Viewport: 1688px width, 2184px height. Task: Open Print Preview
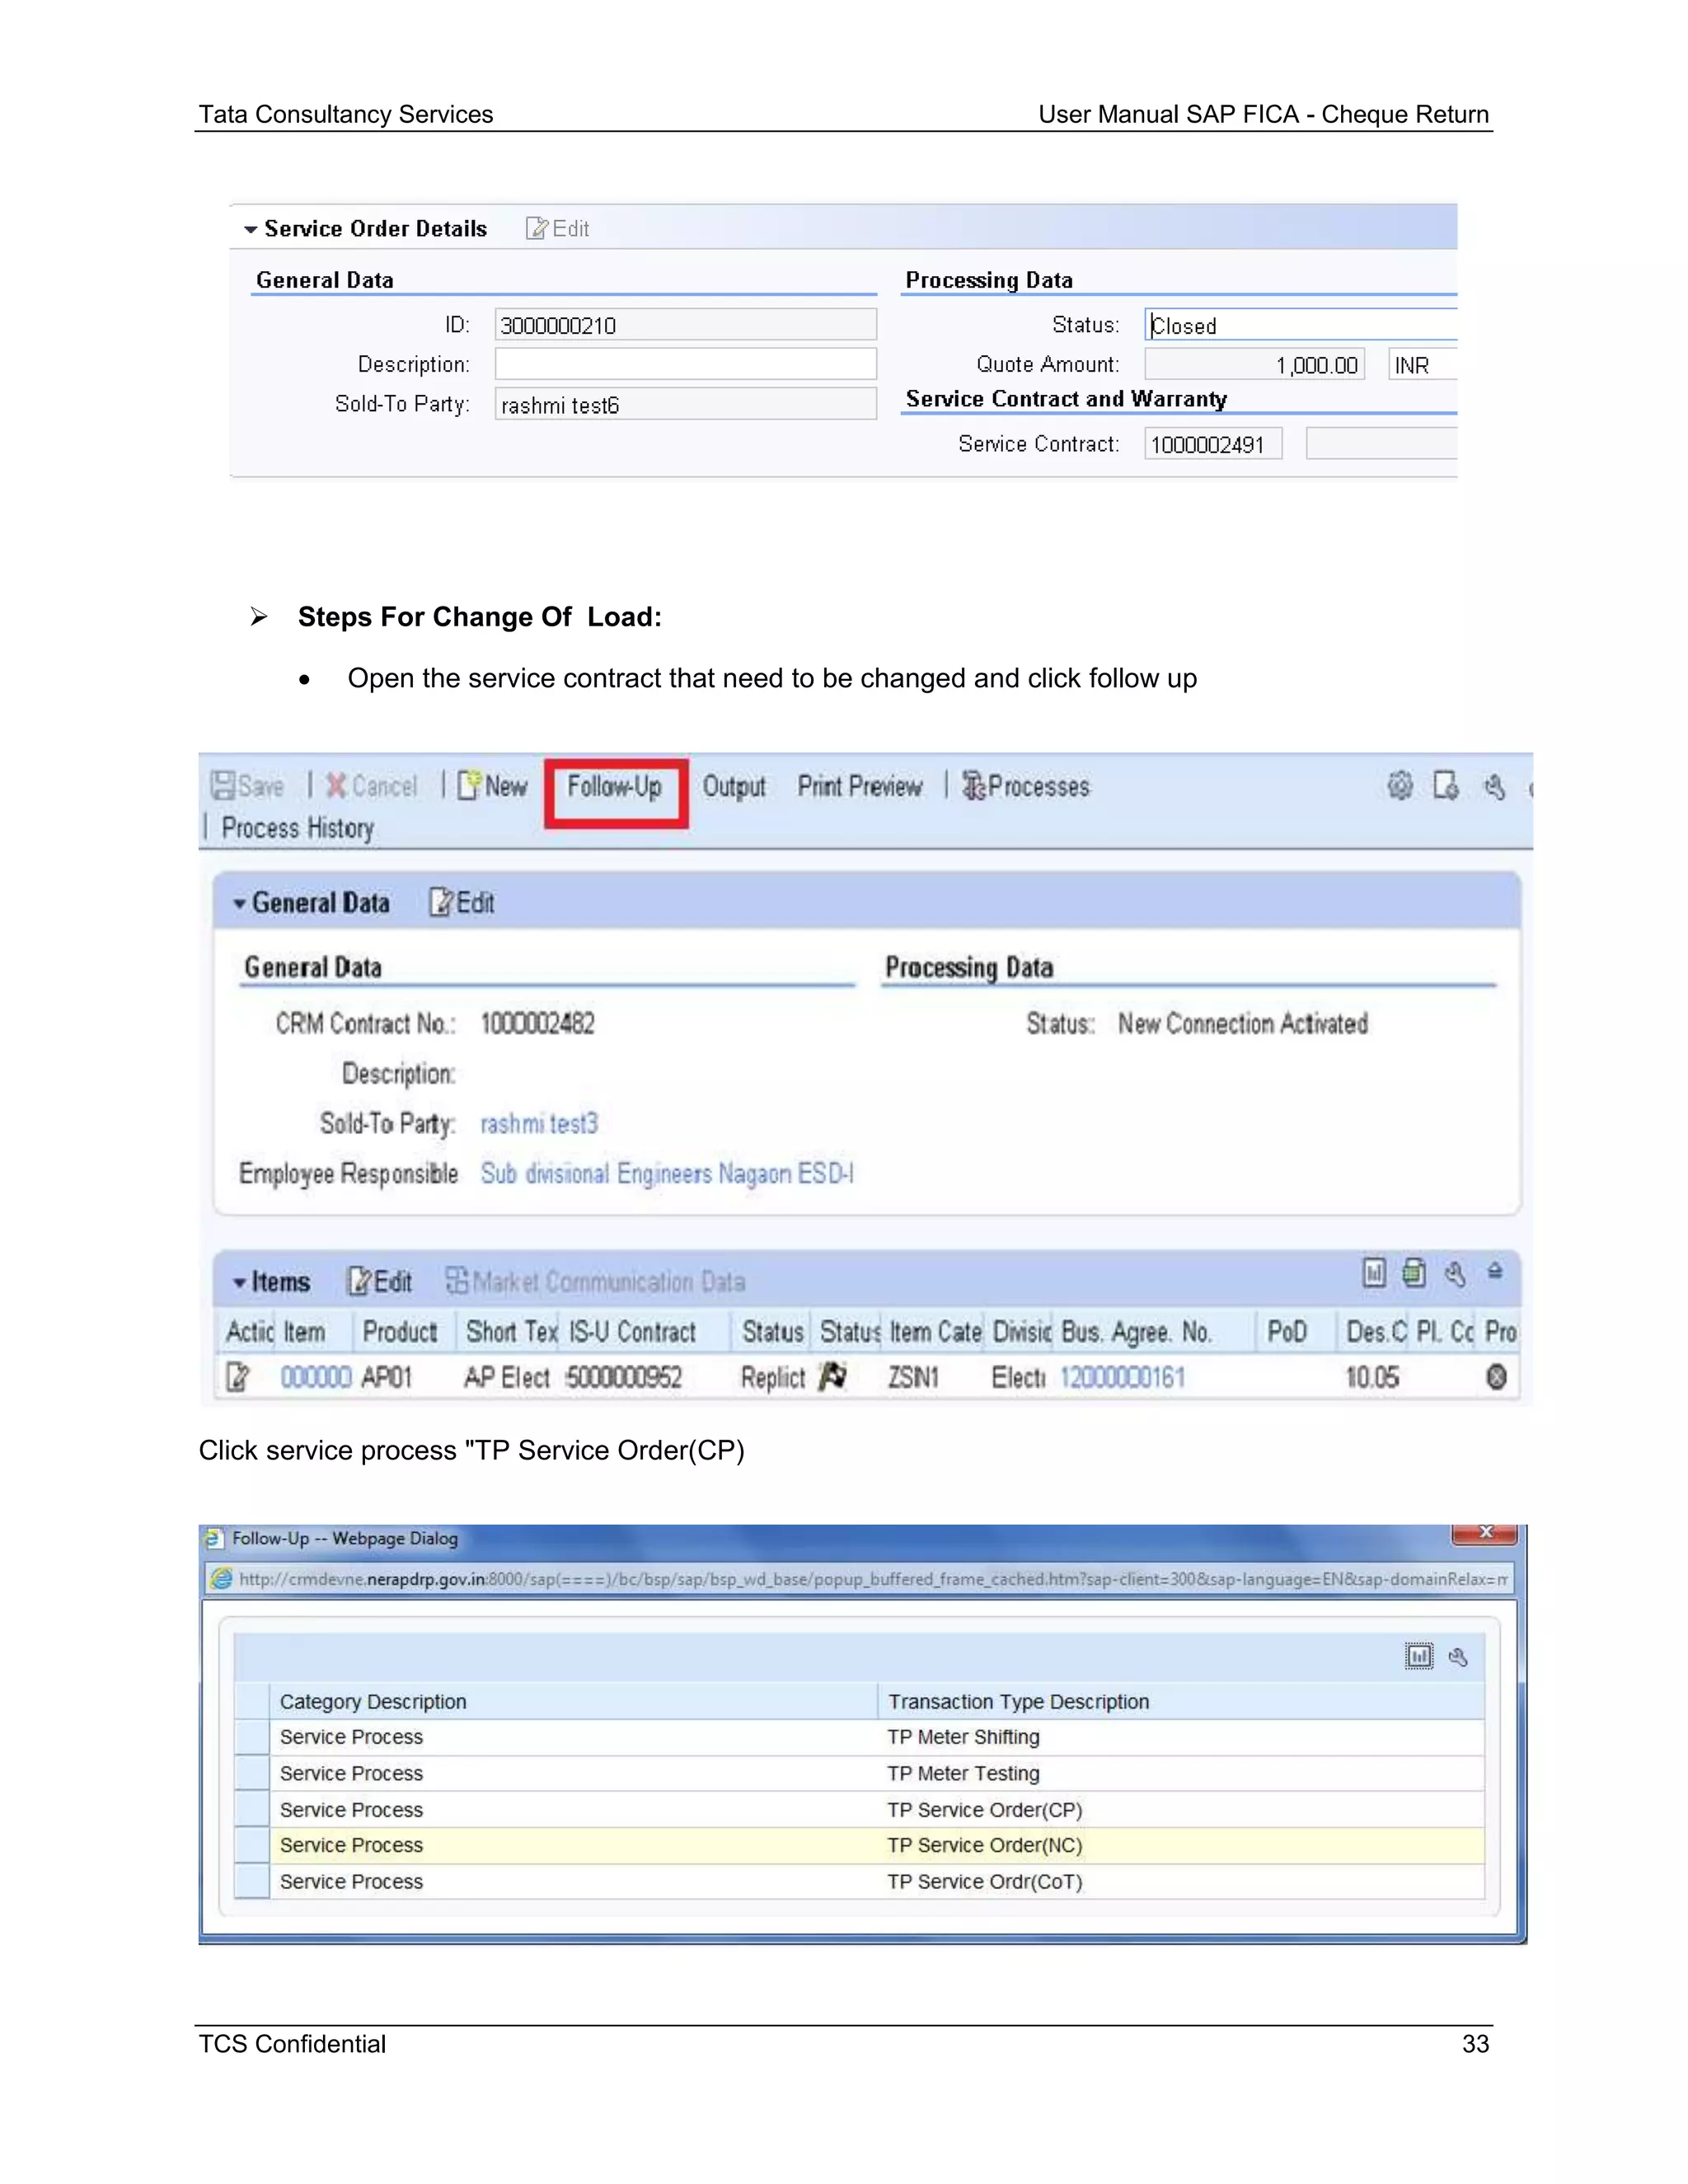860,787
